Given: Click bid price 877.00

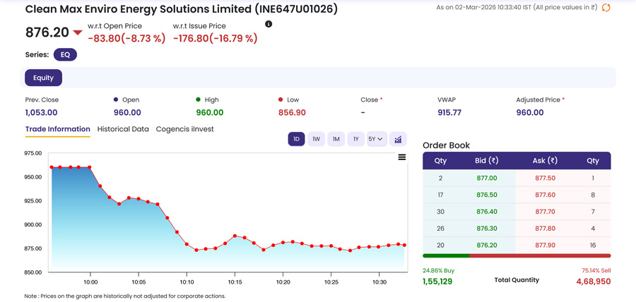Looking at the screenshot, I should [486, 178].
